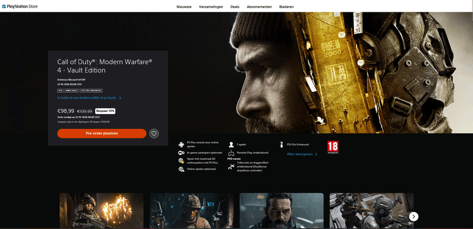Click the PS Plus required icon
Image resolution: width=473 pixels, height=229 pixels.
181,145
